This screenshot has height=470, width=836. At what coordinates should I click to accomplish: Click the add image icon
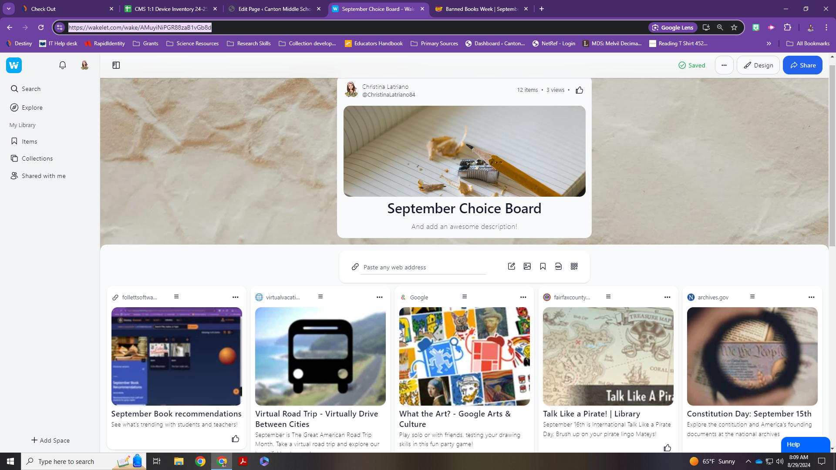pos(527,266)
